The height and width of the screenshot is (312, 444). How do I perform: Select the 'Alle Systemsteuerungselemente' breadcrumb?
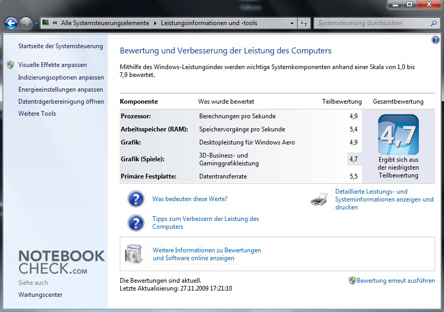tap(105, 23)
